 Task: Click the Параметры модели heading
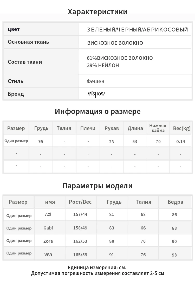pyautogui.click(x=97, y=186)
